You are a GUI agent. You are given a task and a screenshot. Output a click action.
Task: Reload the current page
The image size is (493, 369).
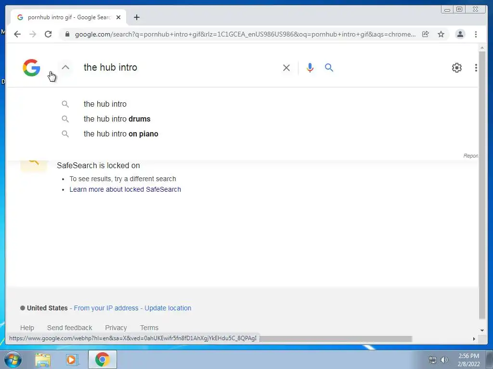[x=48, y=34]
